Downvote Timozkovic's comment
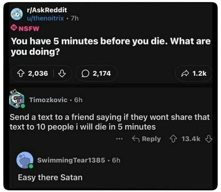This screenshot has width=221, height=192. [208, 139]
